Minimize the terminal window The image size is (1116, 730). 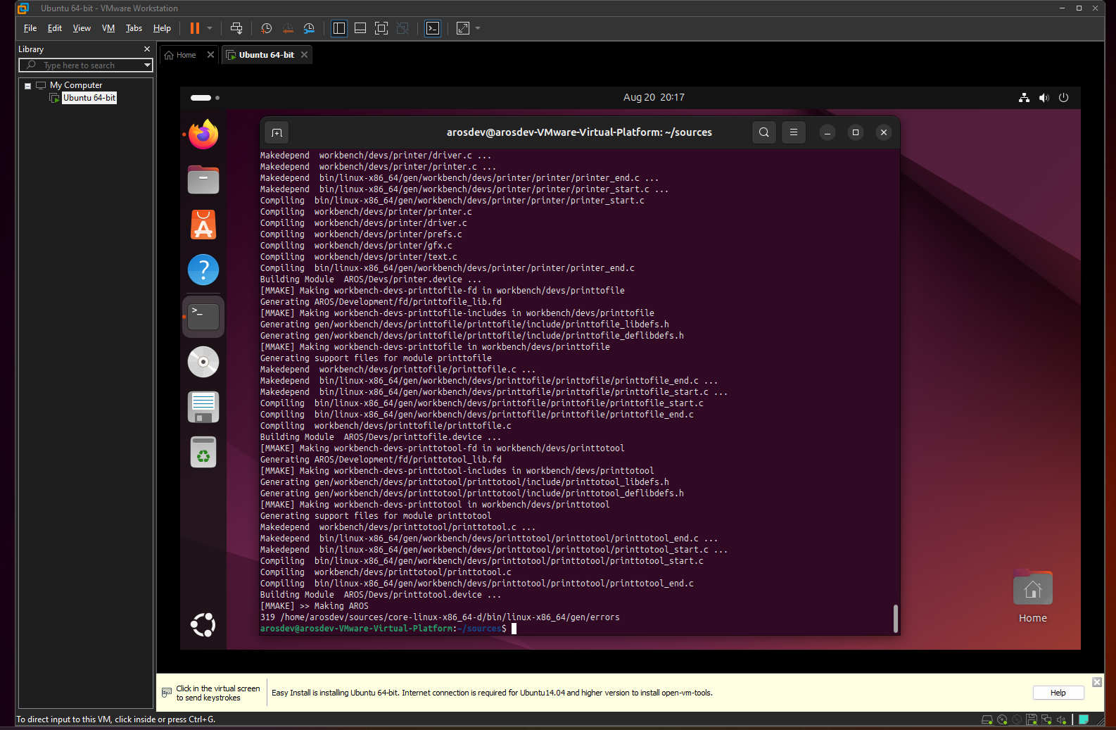[828, 132]
